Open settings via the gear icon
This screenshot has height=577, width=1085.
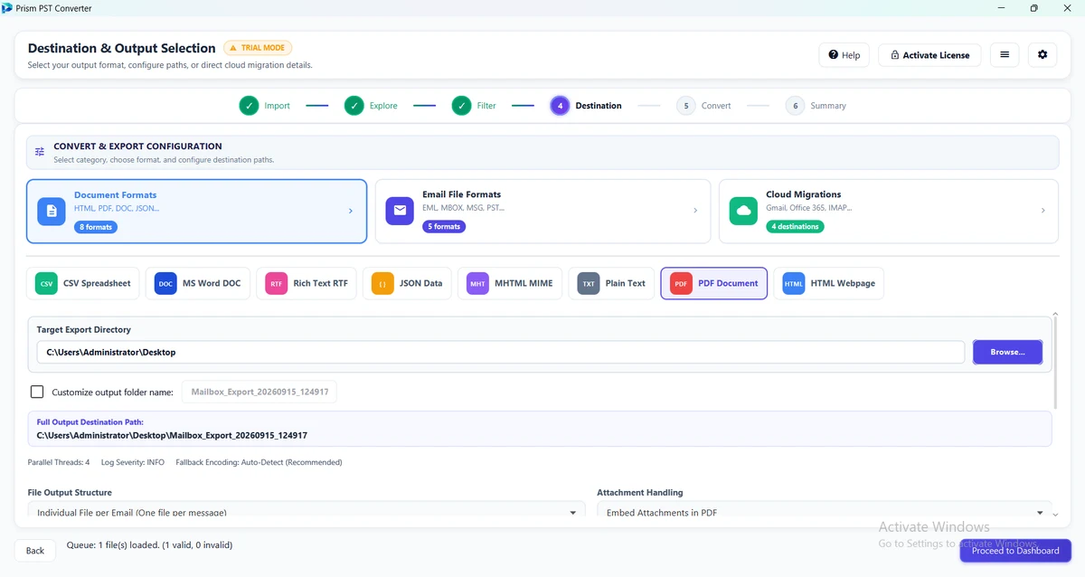click(x=1043, y=55)
